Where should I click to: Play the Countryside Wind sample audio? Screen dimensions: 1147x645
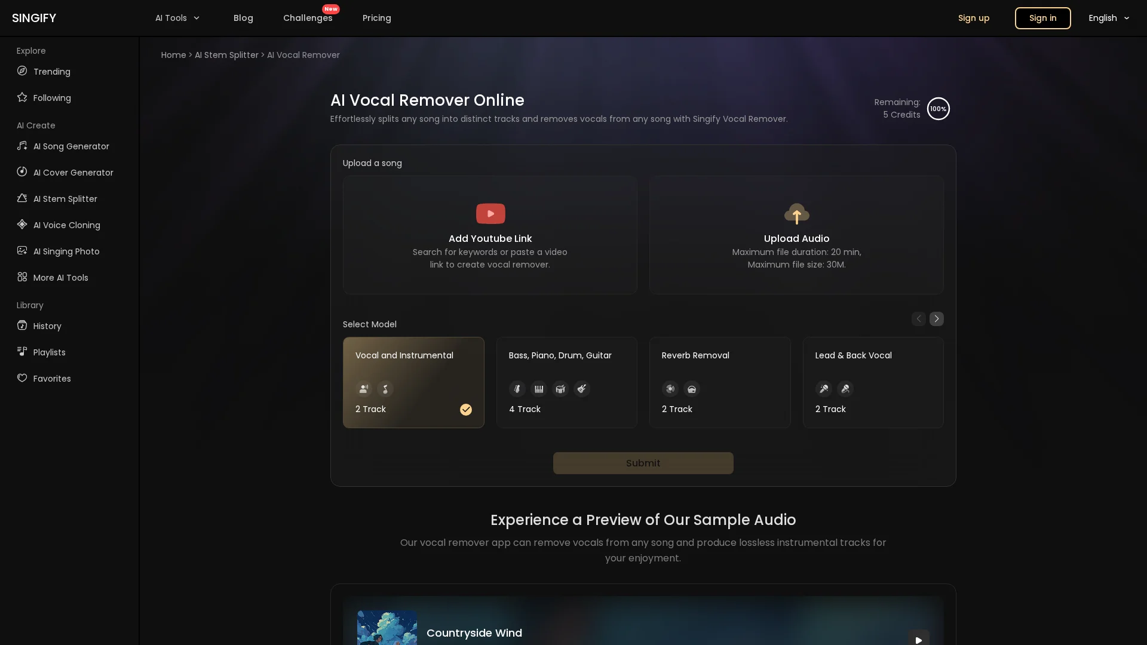point(918,639)
